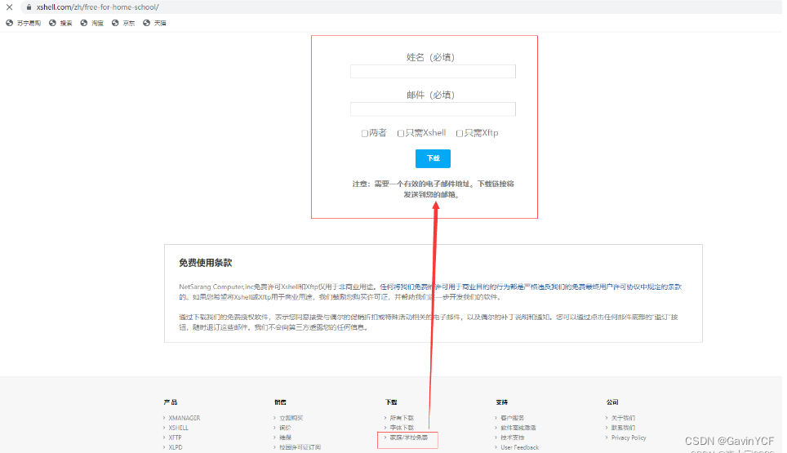This screenshot has width=787, height=453.
Task: Click the 产品 footer column heading
Action: coord(170,402)
